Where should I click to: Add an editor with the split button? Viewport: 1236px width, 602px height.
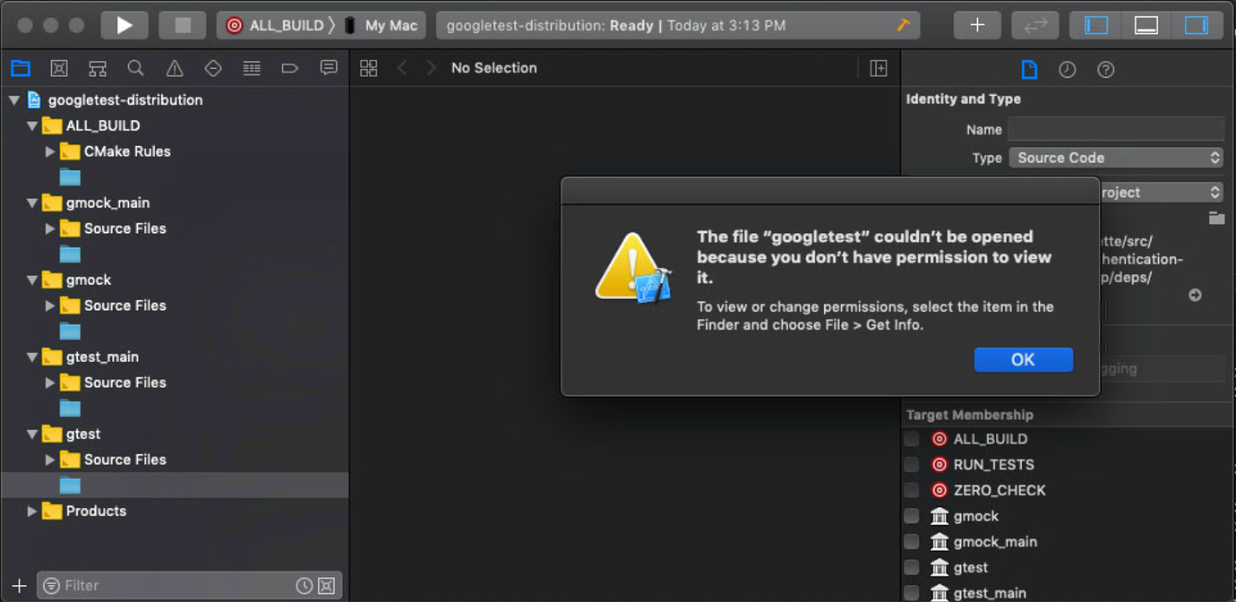879,68
